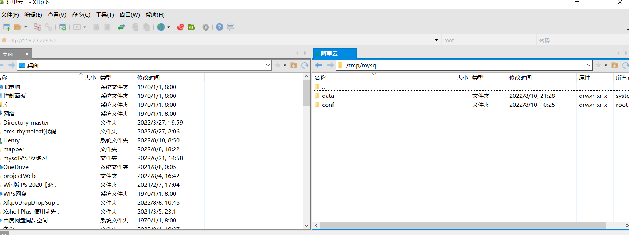The height and width of the screenshot is (235, 629).
Task: Expand the globe icon dropdown arrow
Action: [x=169, y=27]
